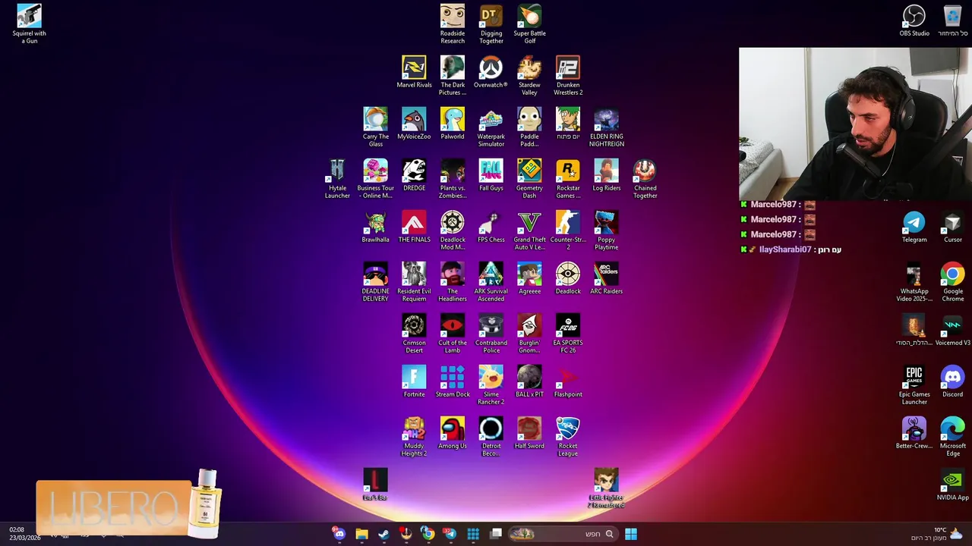Image resolution: width=972 pixels, height=546 pixels.
Task: Open Contraband Police icon
Action: click(491, 333)
